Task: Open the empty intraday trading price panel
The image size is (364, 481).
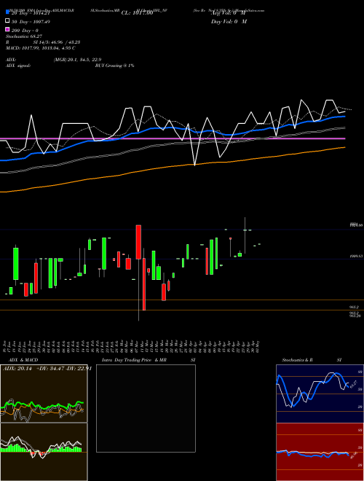Action: (x=146, y=408)
